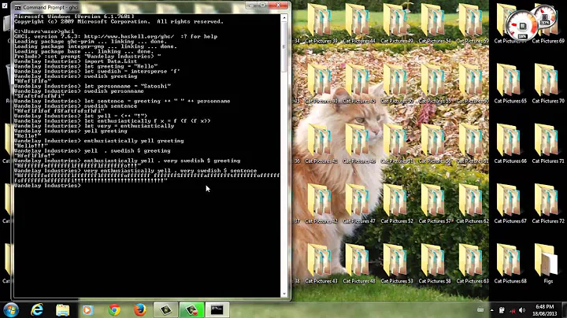Image resolution: width=567 pixels, height=318 pixels.
Task: Select the Cat Pictures 43 folder
Action: pyautogui.click(x=321, y=264)
